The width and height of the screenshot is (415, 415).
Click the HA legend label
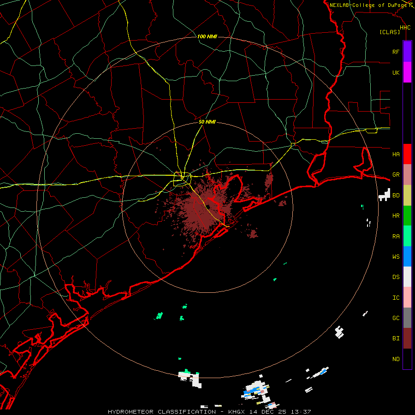pyautogui.click(x=396, y=154)
